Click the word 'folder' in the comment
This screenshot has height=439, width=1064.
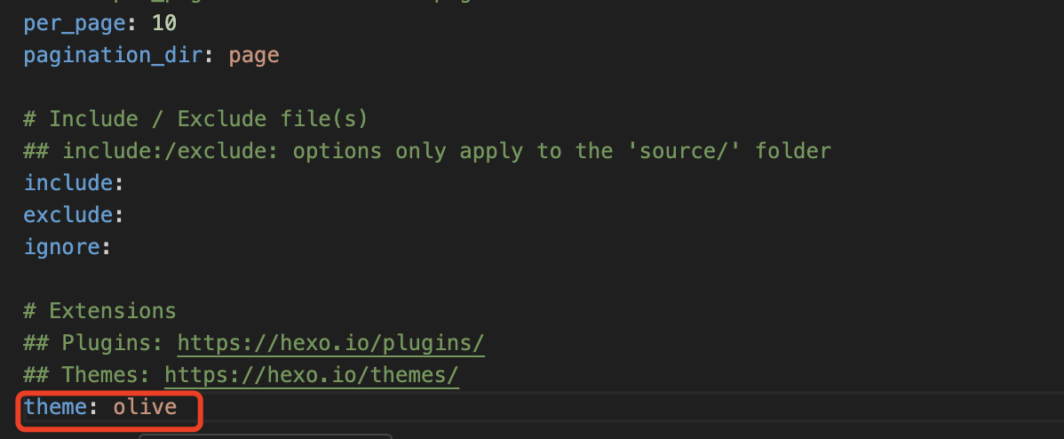point(792,151)
